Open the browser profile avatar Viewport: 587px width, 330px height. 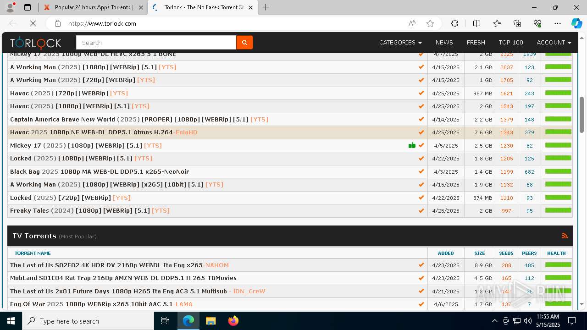pos(10,7)
